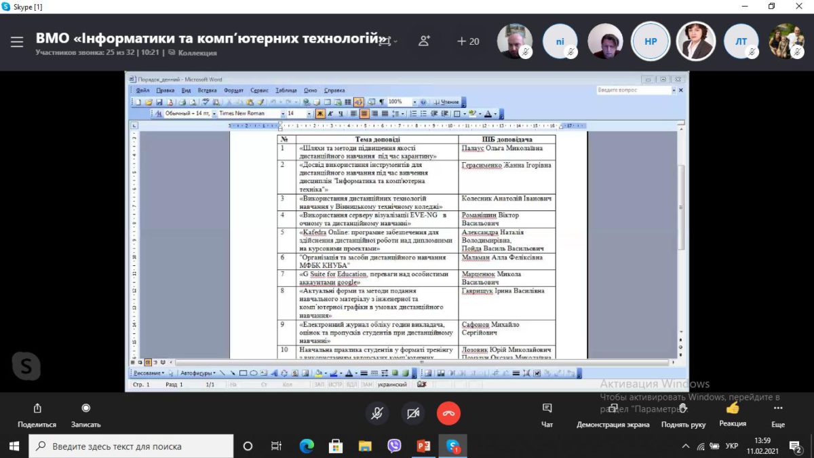Start screen sharing (Демонстрация экрана)
The image size is (814, 458).
click(613, 415)
